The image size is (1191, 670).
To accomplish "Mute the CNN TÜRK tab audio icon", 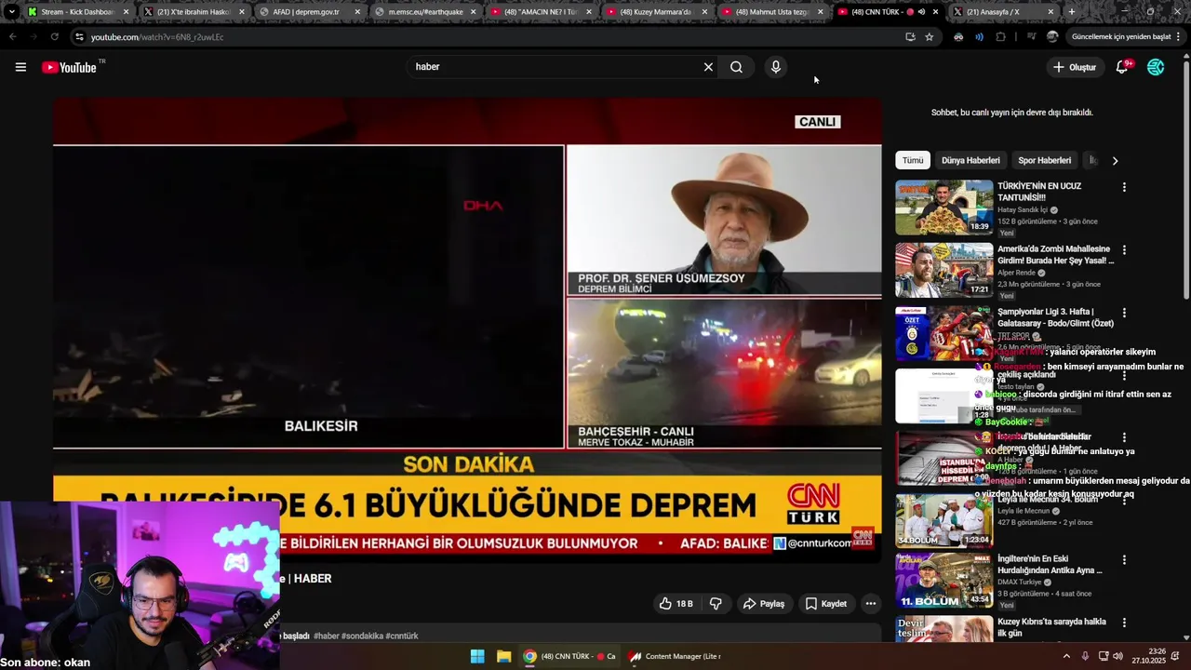I will click(x=921, y=12).
